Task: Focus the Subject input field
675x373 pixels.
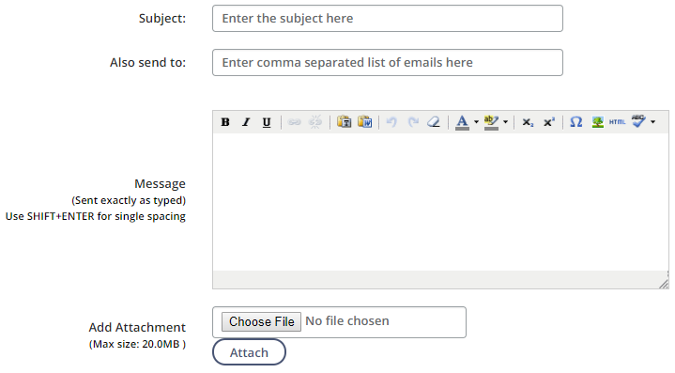Action: tap(388, 19)
